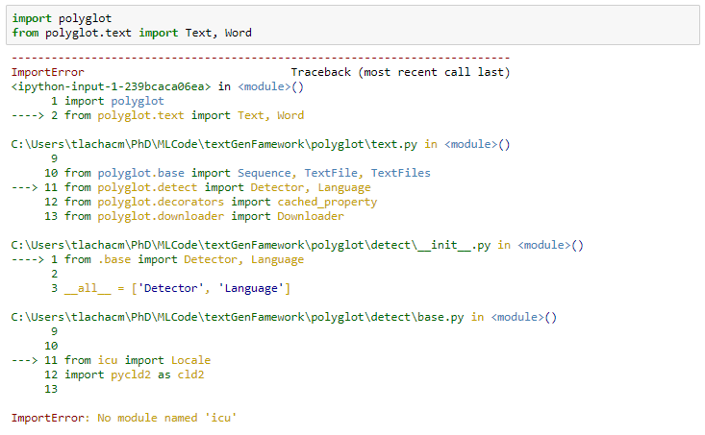Click the red 'ImportError' heading at traceback top
Viewport: 705px width, 435px height.
pyautogui.click(x=48, y=72)
